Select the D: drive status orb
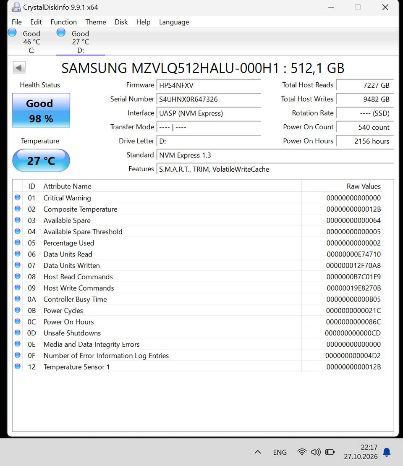The height and width of the screenshot is (466, 403). (61, 32)
